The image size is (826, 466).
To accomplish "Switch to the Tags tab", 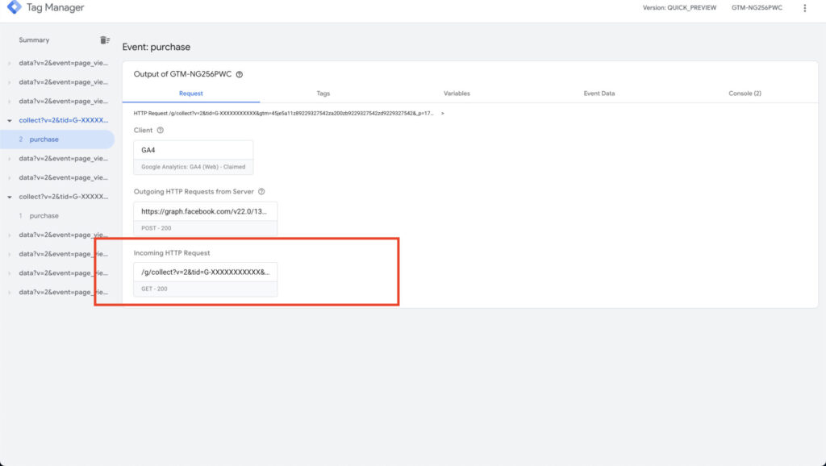I will pyautogui.click(x=323, y=94).
